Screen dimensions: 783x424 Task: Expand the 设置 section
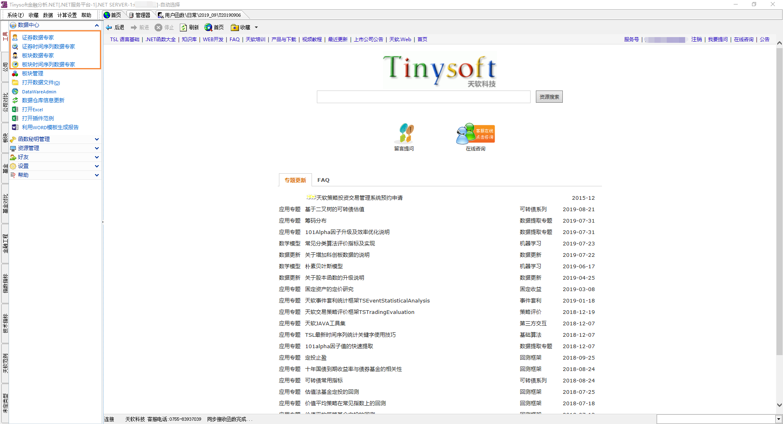[97, 166]
